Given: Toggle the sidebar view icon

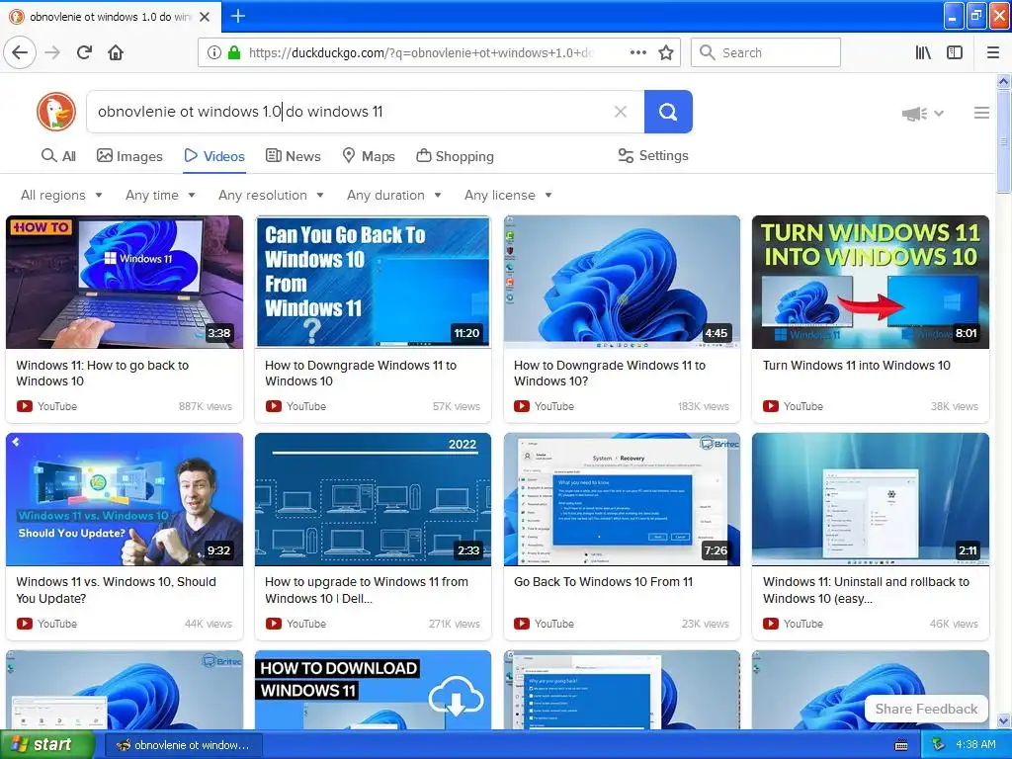Looking at the screenshot, I should tap(955, 52).
